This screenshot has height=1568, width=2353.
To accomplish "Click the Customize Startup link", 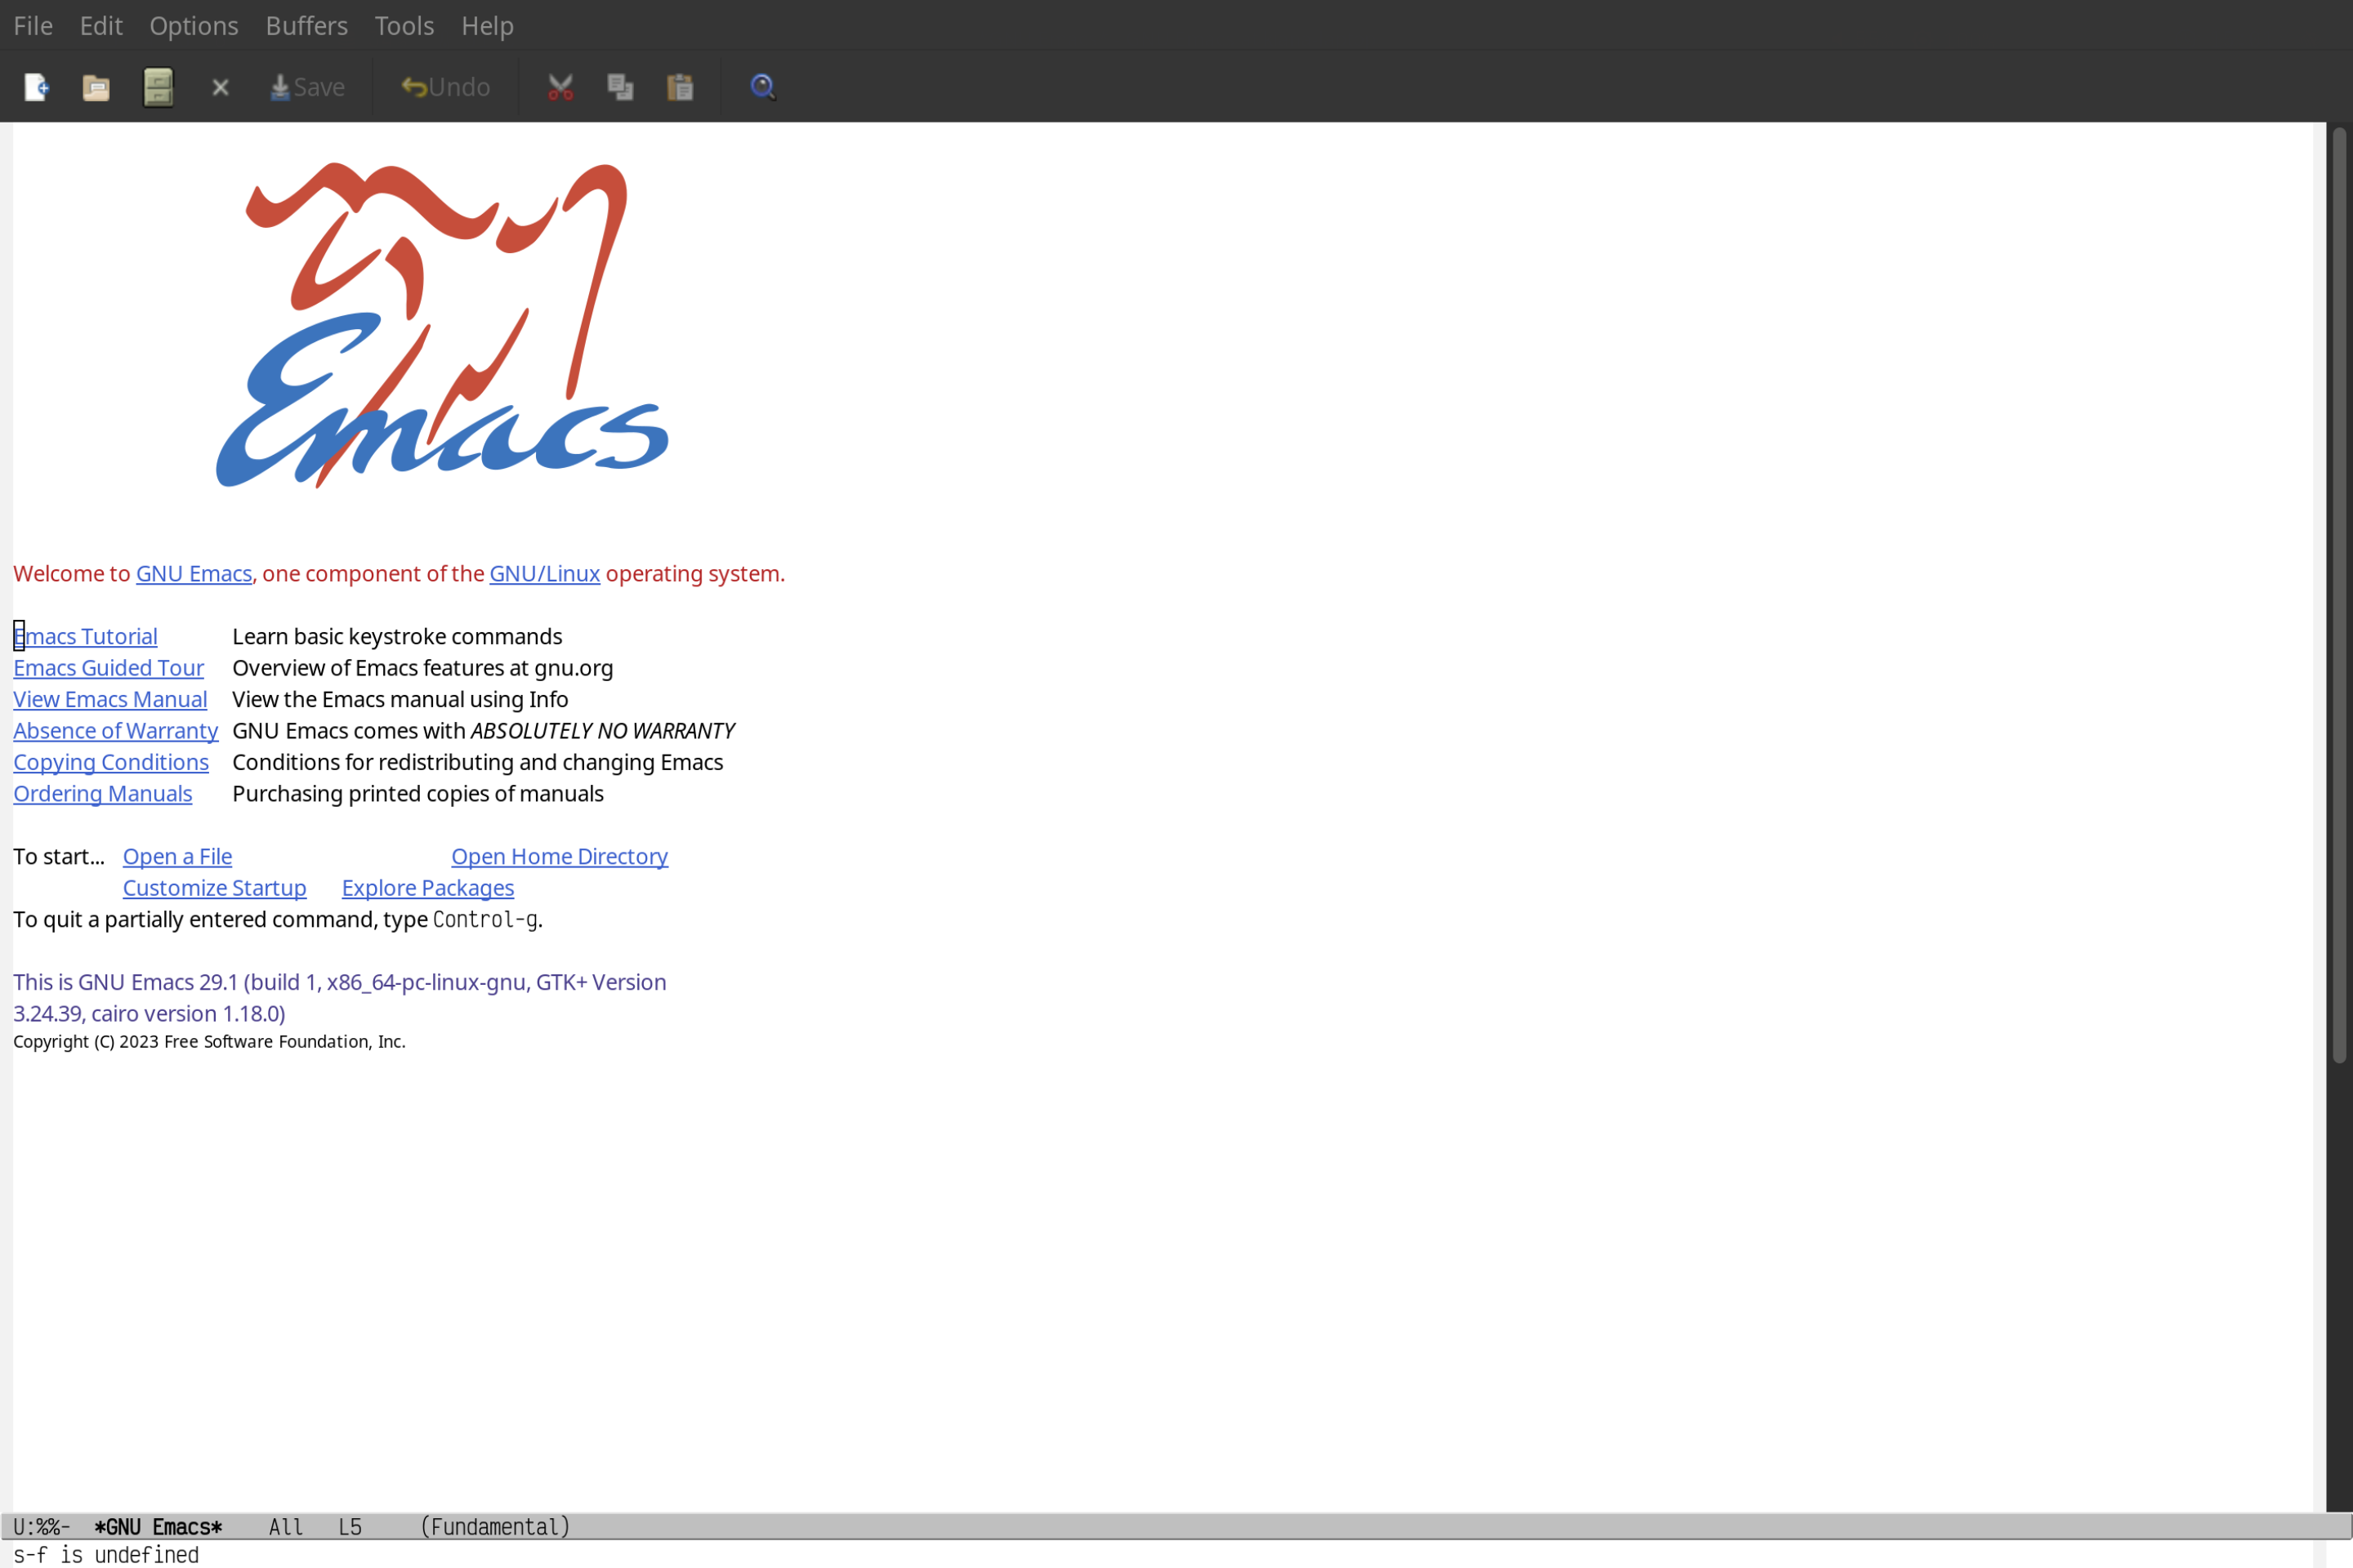I will tap(213, 887).
